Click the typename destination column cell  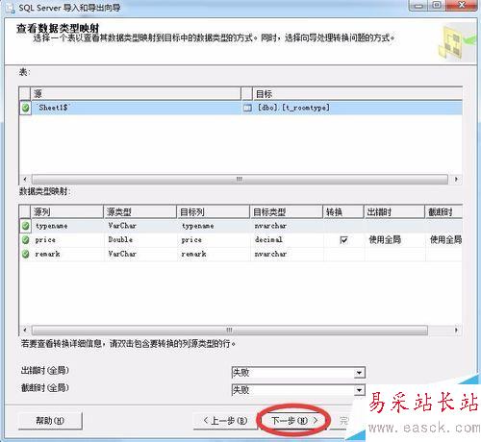tap(214, 226)
